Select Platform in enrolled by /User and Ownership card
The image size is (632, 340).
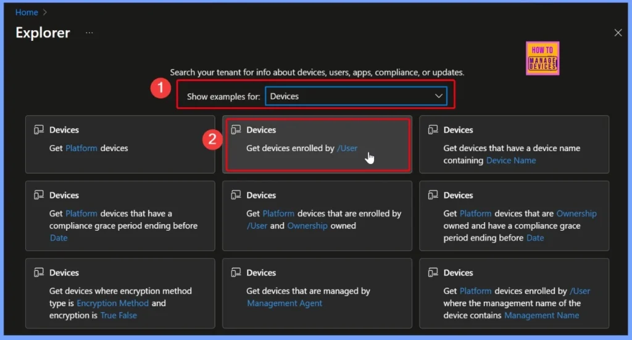pyautogui.click(x=278, y=214)
